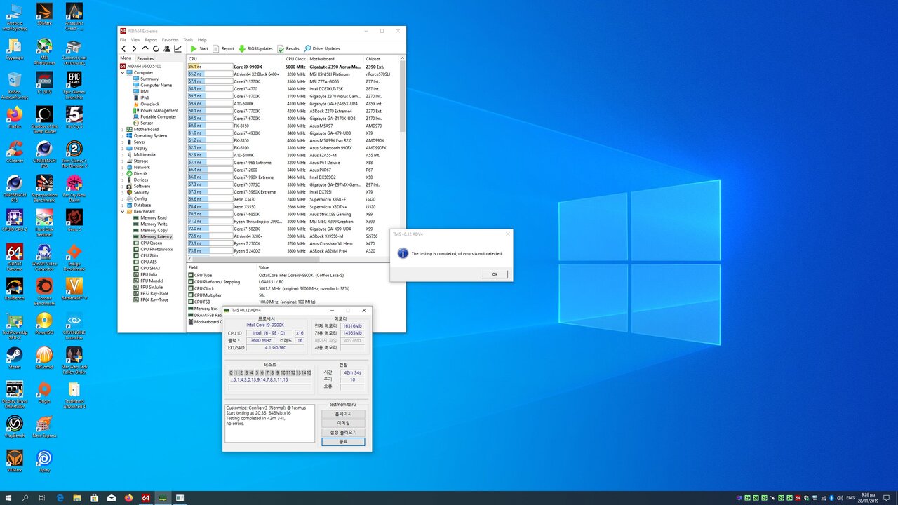Viewport: 898px width, 505px height.
Task: Select FP64 Ray-Trace benchmark
Action: [150, 299]
